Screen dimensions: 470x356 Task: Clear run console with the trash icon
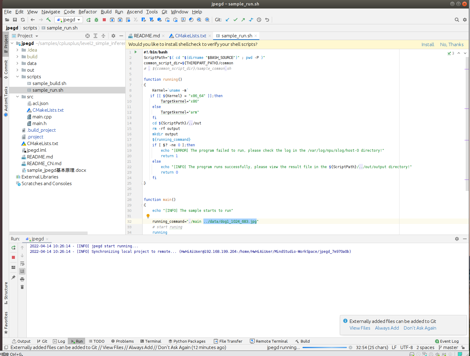[22, 287]
